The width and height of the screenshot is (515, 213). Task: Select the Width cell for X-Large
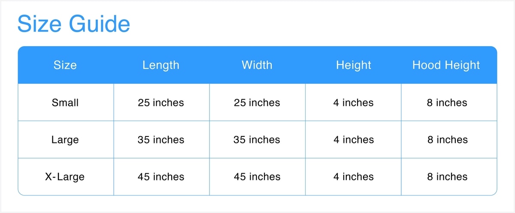pyautogui.click(x=257, y=177)
